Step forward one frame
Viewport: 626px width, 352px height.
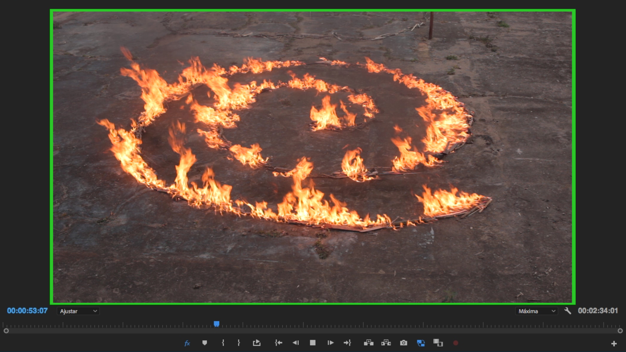pos(330,343)
